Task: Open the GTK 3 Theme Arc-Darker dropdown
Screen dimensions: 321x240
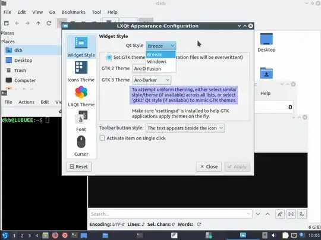Action: (152, 80)
